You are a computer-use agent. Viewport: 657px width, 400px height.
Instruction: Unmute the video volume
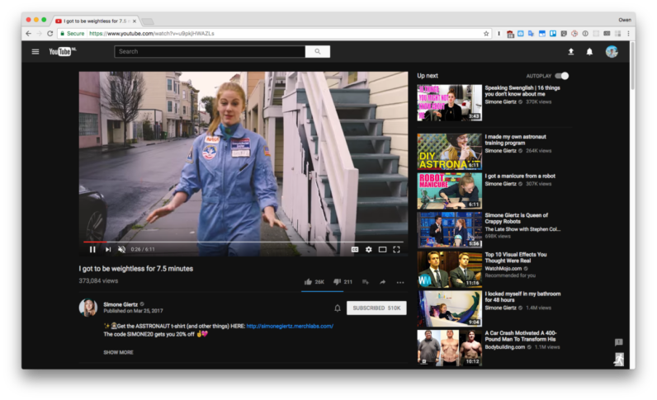pyautogui.click(x=122, y=249)
